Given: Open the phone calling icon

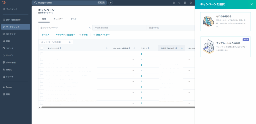Looking at the screenshot, I should point(179,3).
